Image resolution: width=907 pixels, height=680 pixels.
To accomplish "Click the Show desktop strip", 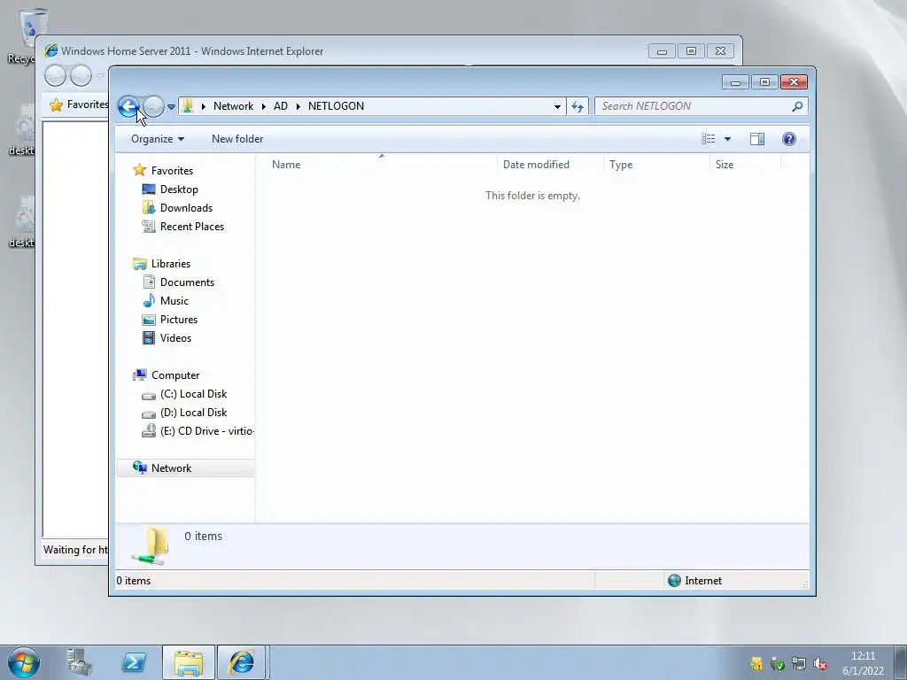I will 901,662.
